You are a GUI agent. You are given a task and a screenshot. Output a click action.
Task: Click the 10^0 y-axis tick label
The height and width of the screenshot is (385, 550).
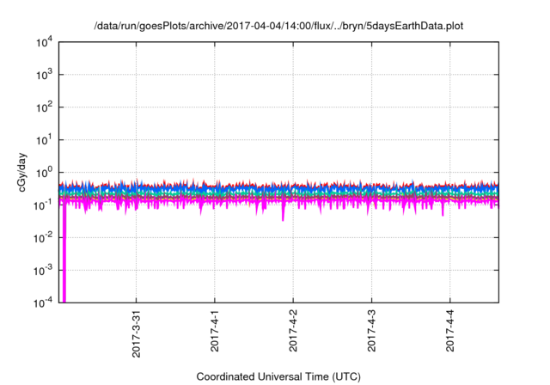coord(45,173)
